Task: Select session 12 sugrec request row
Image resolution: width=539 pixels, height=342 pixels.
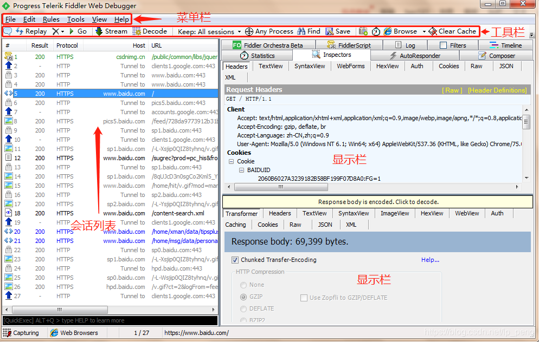Action: click(x=111, y=158)
